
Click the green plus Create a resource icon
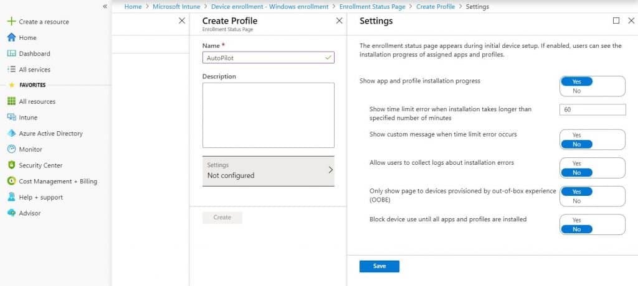11,22
